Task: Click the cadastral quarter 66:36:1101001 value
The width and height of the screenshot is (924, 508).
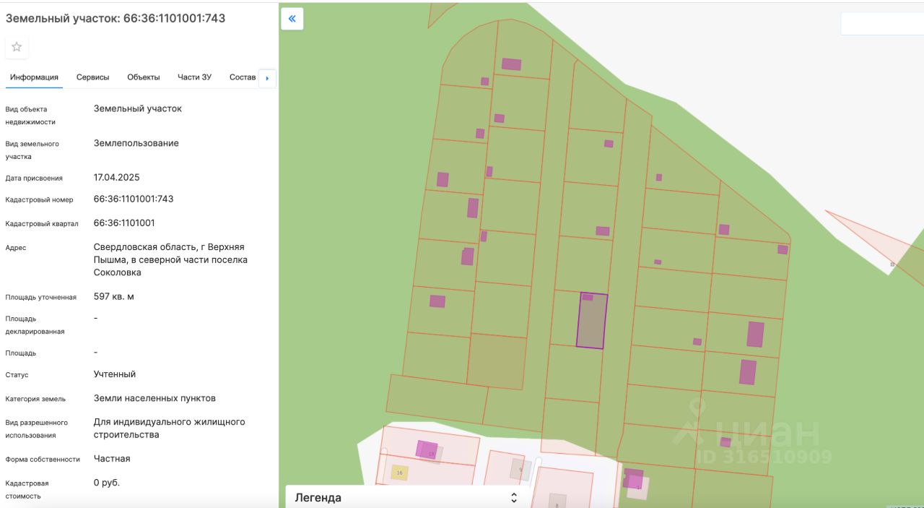Action: [124, 223]
